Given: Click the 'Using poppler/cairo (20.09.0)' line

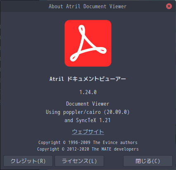Looking at the screenshot, I should point(88,112).
